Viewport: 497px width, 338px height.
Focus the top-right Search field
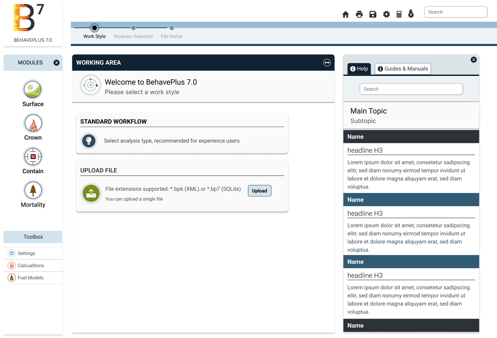(x=456, y=12)
